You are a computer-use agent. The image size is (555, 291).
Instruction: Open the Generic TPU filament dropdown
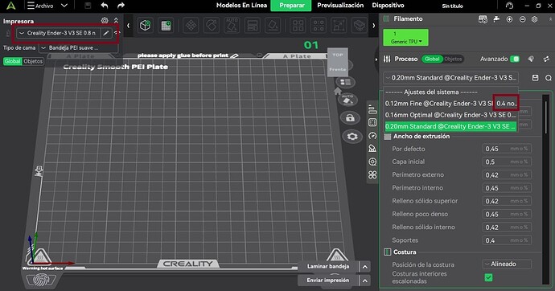tap(405, 38)
